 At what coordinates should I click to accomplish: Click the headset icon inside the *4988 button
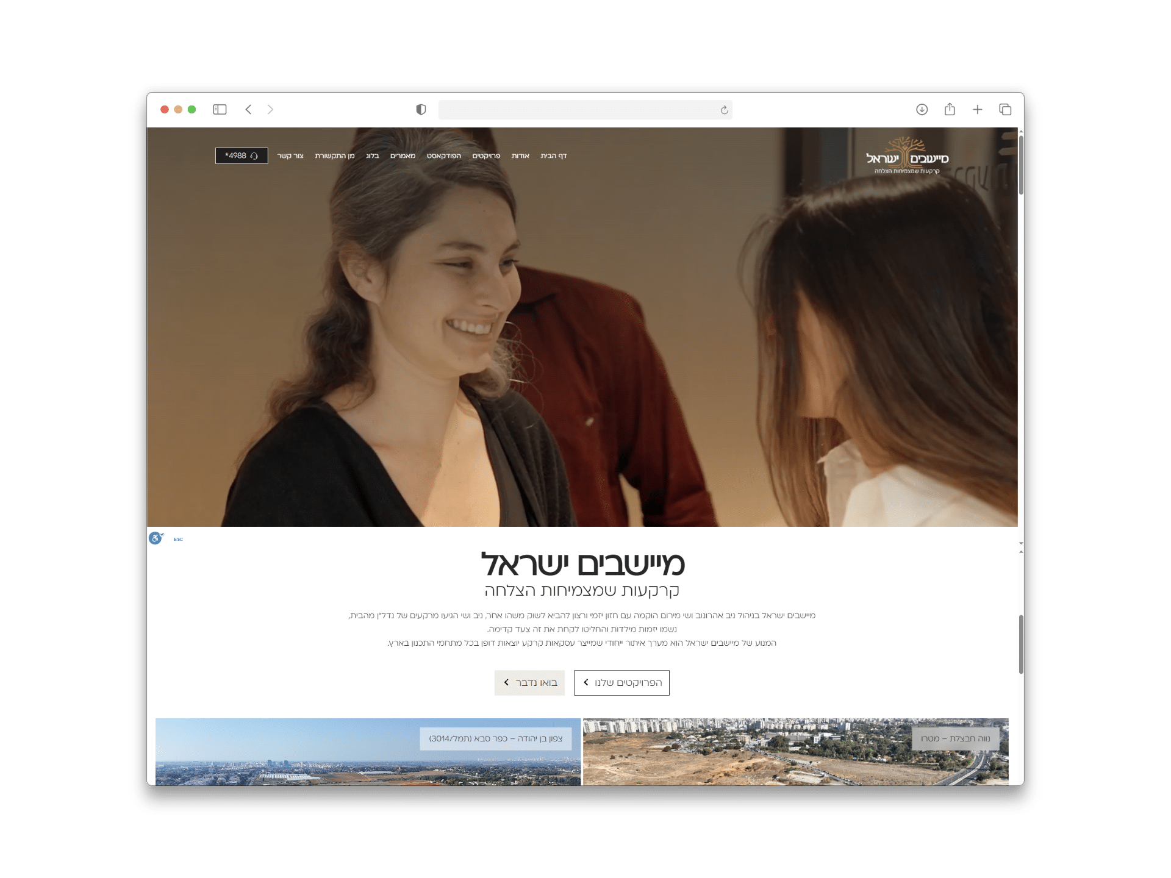click(254, 155)
